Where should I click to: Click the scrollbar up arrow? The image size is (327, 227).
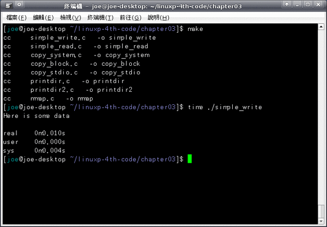[x=321, y=27]
